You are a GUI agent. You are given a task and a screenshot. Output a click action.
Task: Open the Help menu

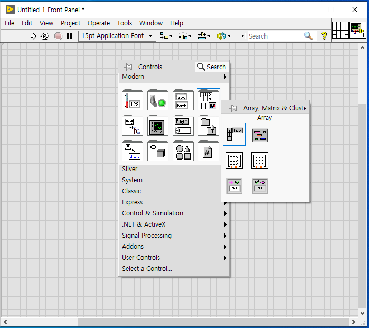pos(176,23)
